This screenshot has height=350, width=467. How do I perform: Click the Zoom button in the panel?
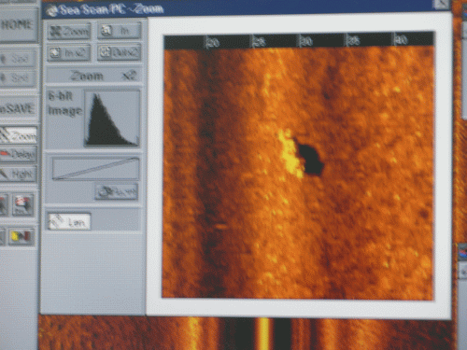click(x=69, y=32)
